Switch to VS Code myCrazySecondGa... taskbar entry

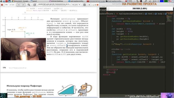(77, 1)
